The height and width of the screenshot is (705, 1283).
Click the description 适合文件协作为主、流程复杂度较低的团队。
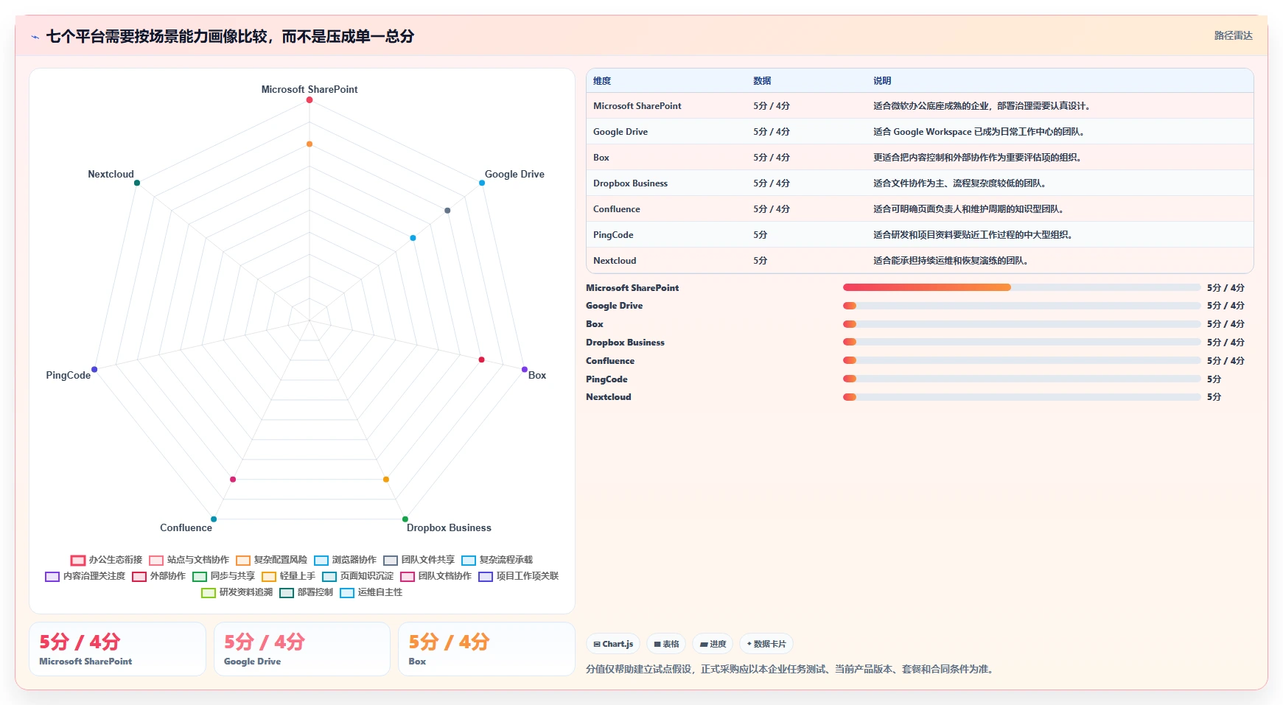tap(962, 183)
